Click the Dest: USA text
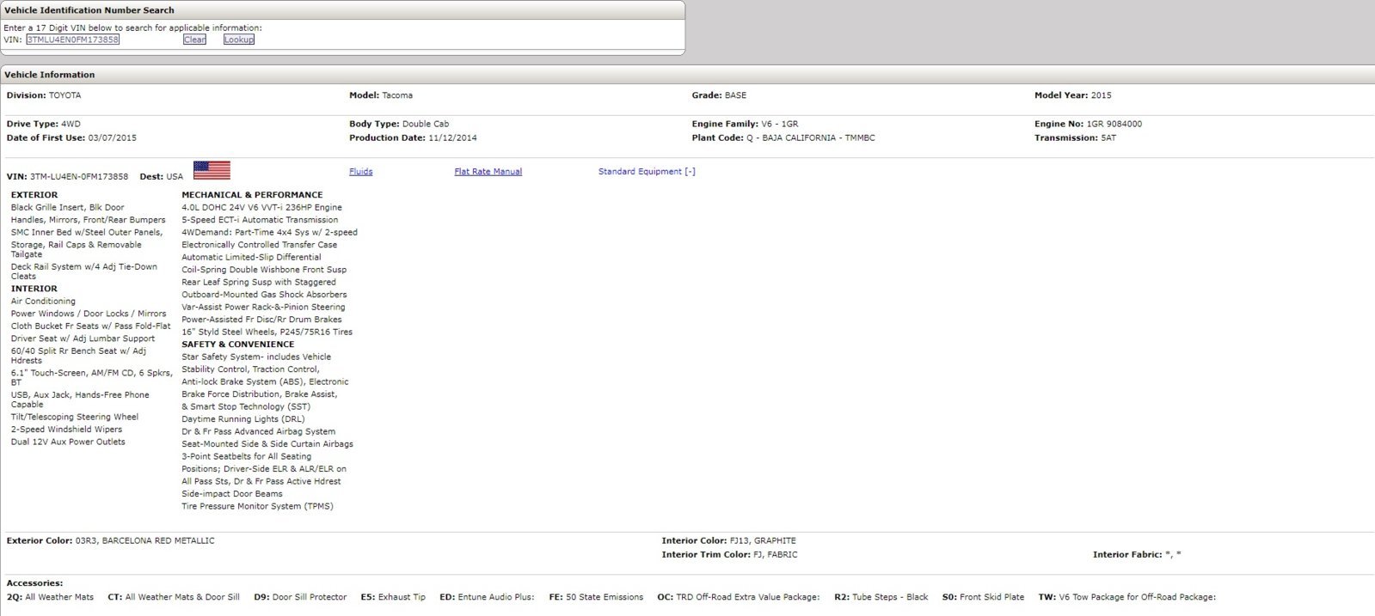1375x616 pixels. tap(162, 177)
